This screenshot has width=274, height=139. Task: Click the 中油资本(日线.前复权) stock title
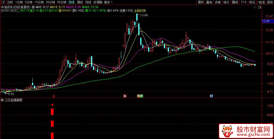pos(16,7)
